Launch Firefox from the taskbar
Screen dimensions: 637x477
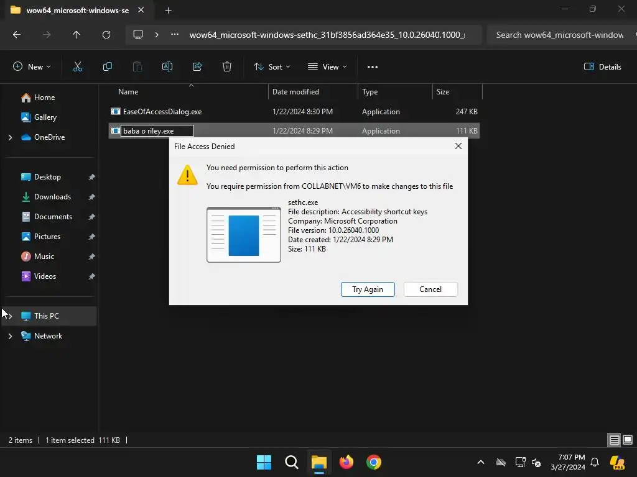346,462
